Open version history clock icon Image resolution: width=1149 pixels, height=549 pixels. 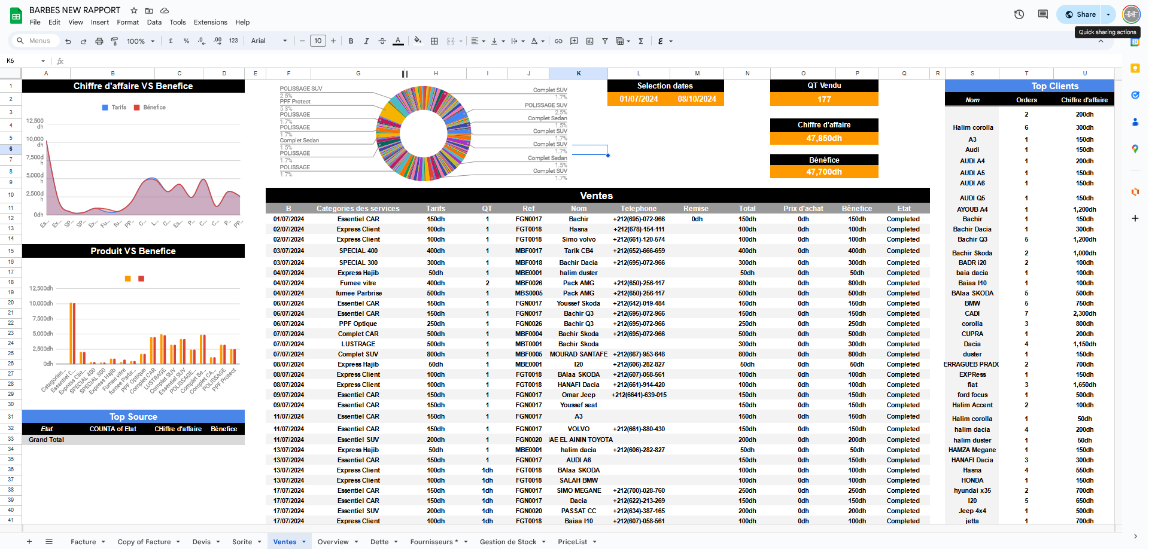(1019, 14)
